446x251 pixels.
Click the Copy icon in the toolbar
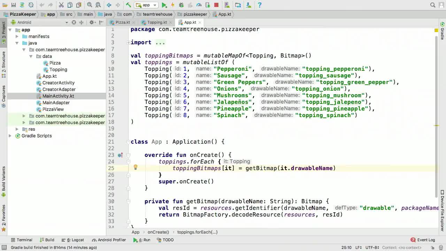click(x=70, y=5)
